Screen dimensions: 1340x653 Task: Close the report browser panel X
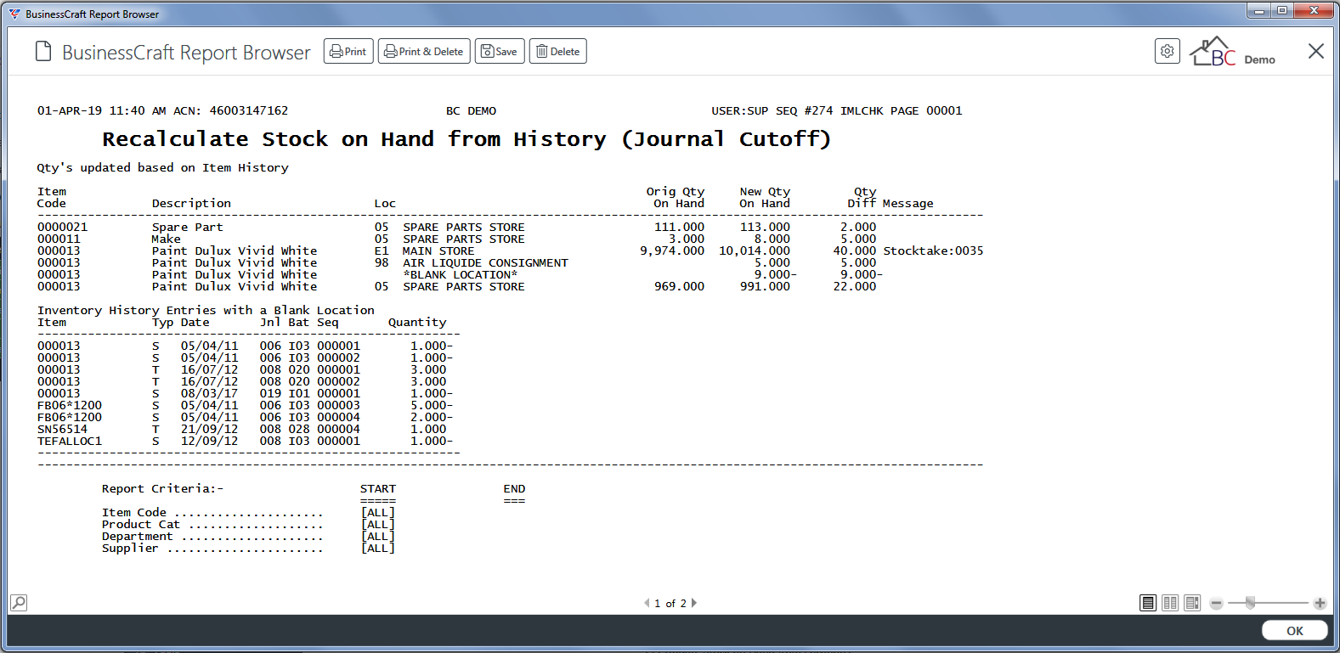click(1315, 51)
